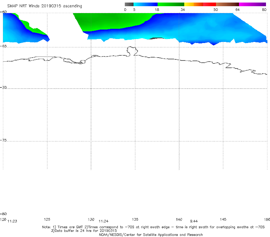Click the NOAA/NESDIS credit line
The image size is (270, 237).
151,234
